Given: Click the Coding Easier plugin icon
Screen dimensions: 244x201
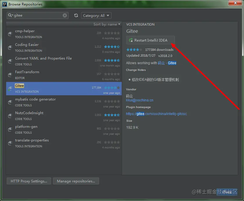Looking at the screenshot, I should tap(10, 47).
